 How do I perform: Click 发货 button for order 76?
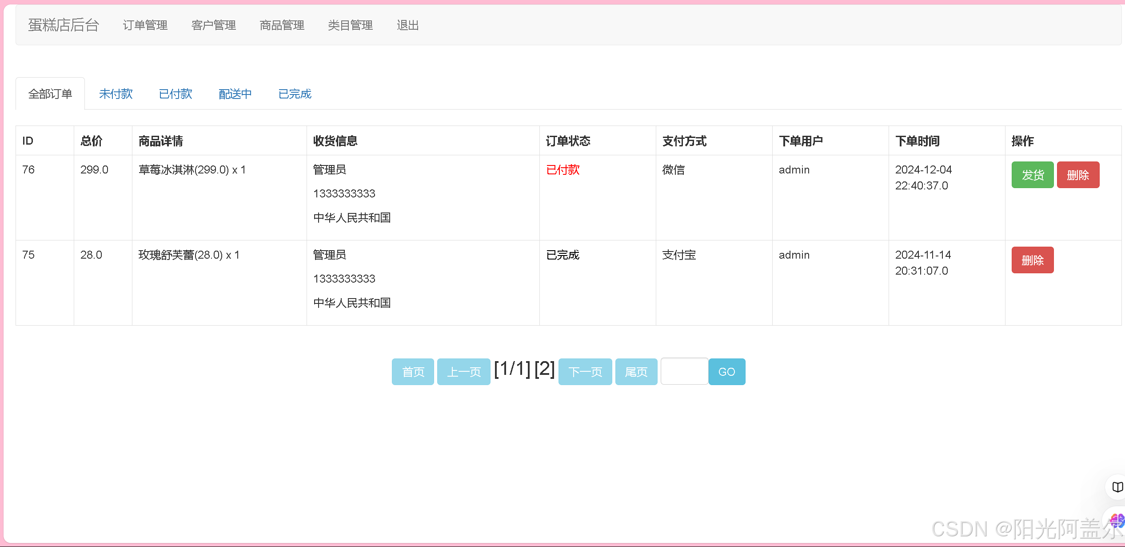[x=1033, y=175]
